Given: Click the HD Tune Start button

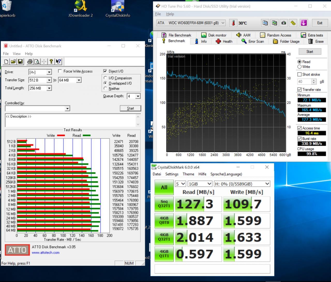Looking at the screenshot, I should tap(310, 52).
